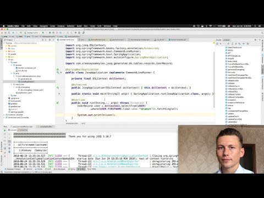Open the Edit menu

click(x=29, y=26)
